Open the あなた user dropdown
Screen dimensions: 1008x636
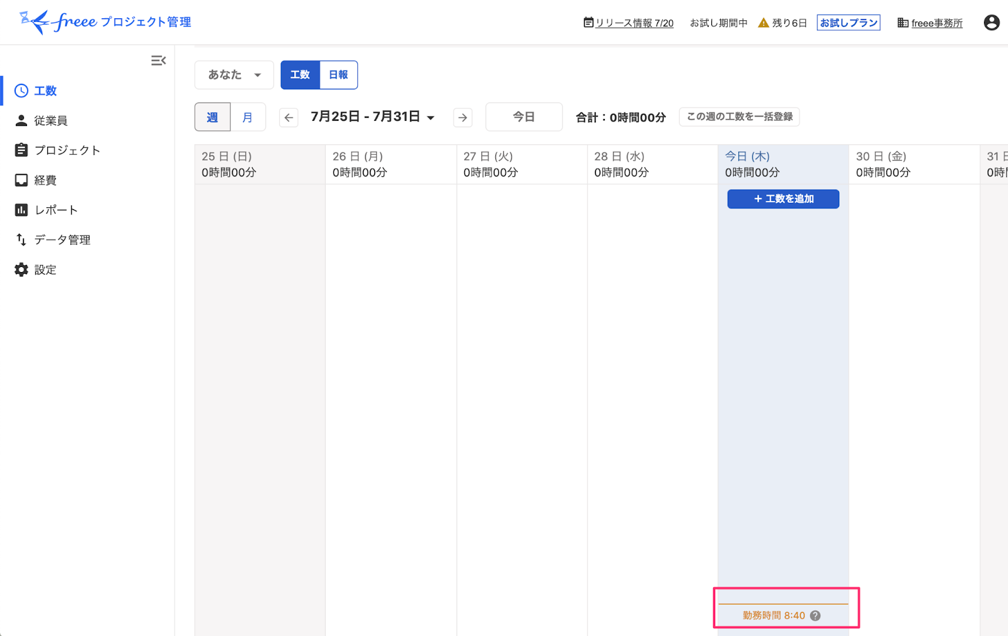click(234, 75)
